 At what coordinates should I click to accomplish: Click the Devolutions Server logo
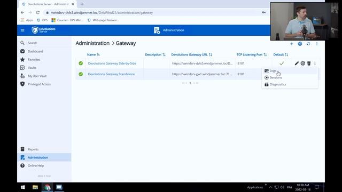[x=43, y=30]
